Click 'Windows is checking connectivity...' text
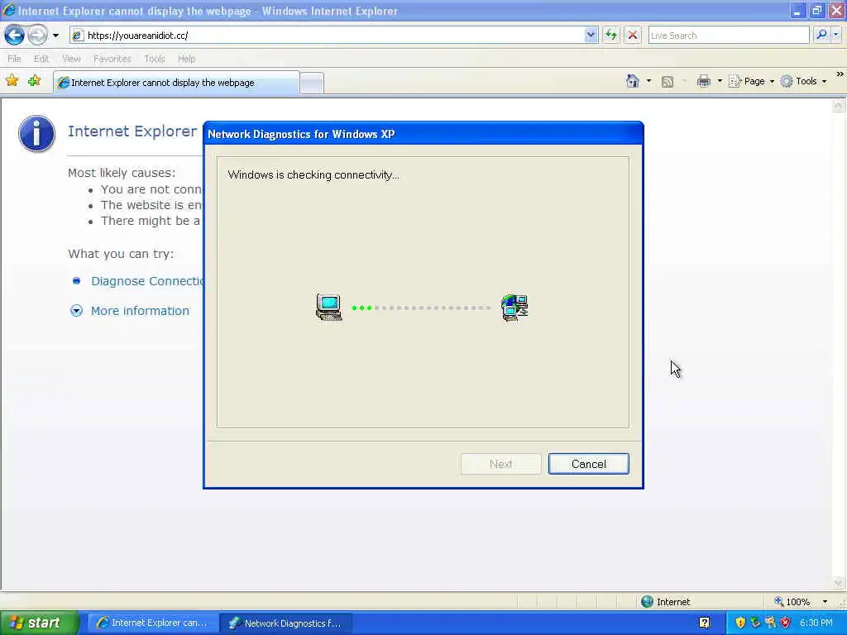847x635 pixels. coord(313,175)
